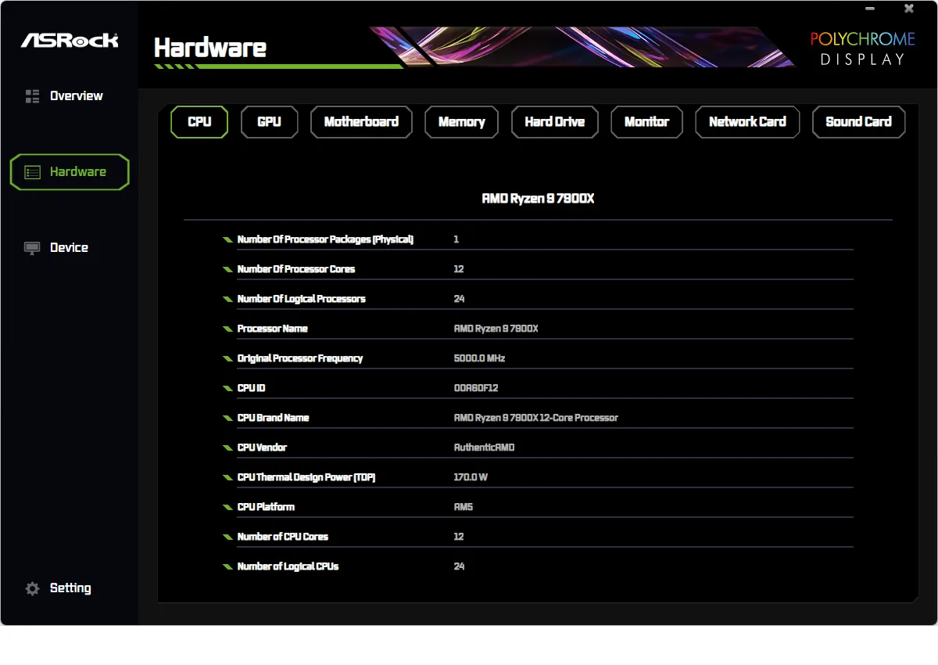Viewport: 938px width, 665px height.
Task: Switch to the GPU tab
Action: (269, 122)
